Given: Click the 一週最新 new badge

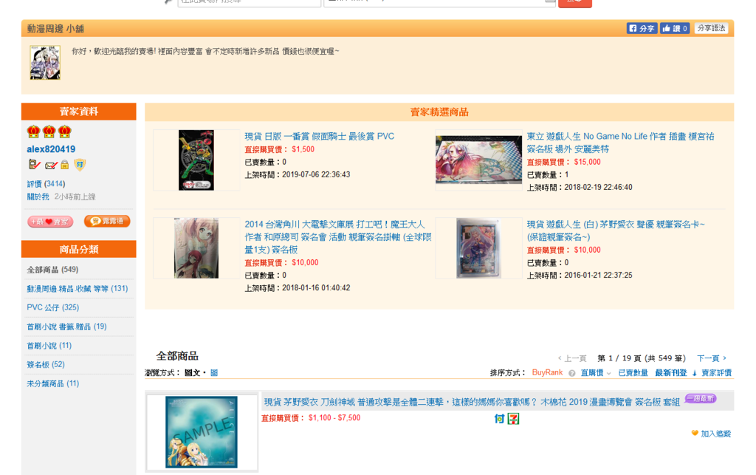Looking at the screenshot, I should click(x=701, y=399).
